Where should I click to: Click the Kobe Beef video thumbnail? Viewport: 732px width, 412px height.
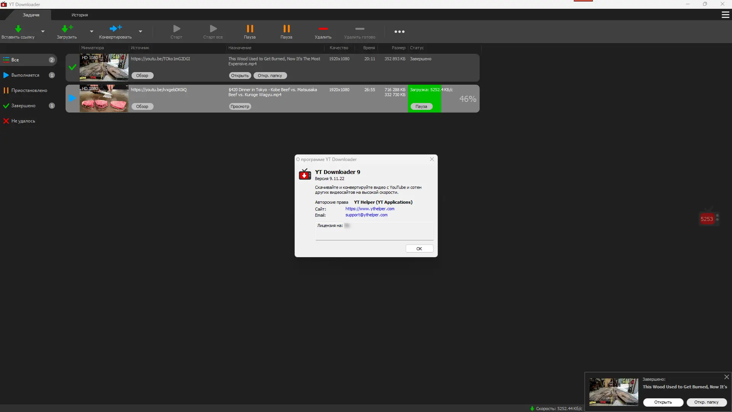click(104, 98)
